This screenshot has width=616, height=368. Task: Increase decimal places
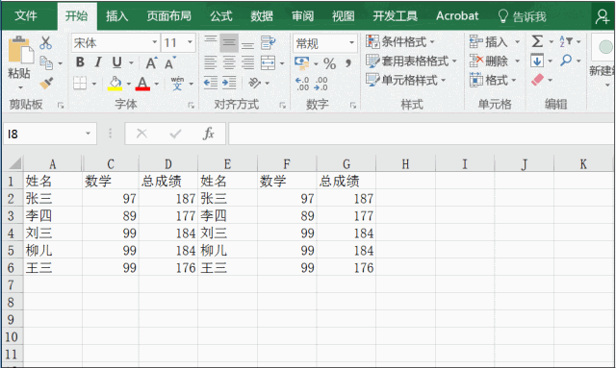[302, 84]
